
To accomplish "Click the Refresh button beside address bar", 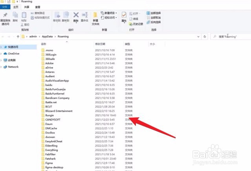I will coord(205,37).
